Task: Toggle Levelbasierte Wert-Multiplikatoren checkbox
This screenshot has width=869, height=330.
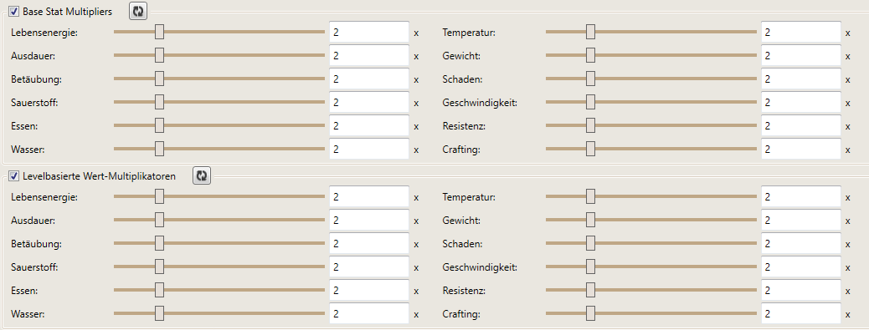Action: (x=14, y=176)
